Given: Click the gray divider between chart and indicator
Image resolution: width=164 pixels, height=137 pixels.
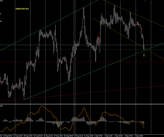Looking at the screenshot, I should pos(82,104).
